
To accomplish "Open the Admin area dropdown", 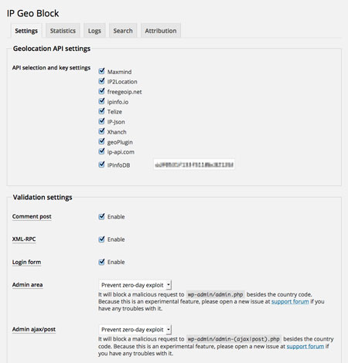I will 135,285.
